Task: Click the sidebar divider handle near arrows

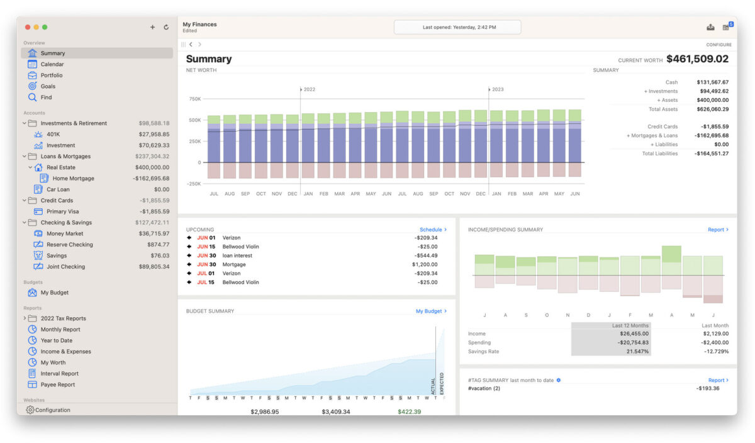Action: click(x=183, y=45)
